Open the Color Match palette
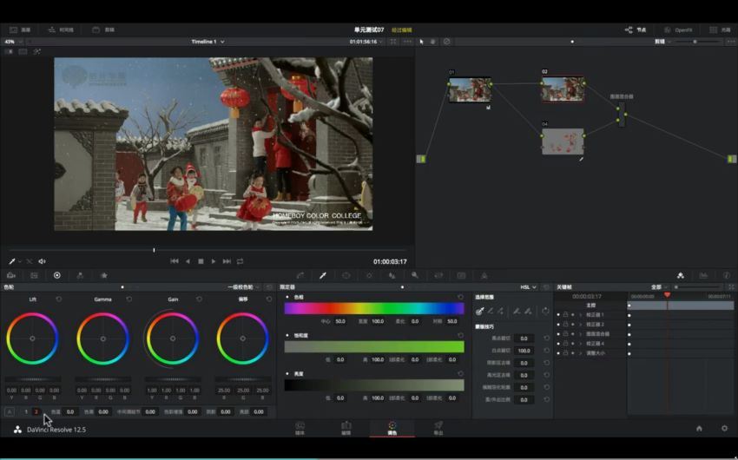The width and height of the screenshot is (738, 460). 34,276
